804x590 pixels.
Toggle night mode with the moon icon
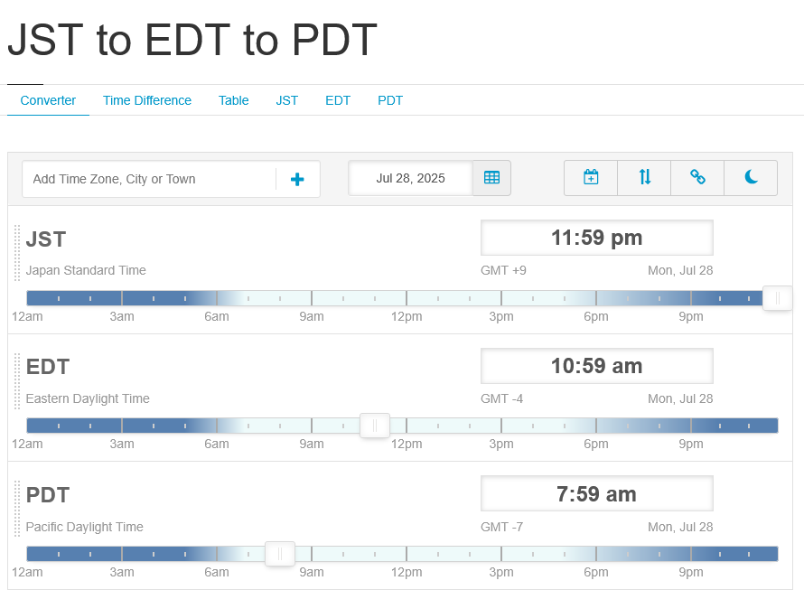(751, 178)
